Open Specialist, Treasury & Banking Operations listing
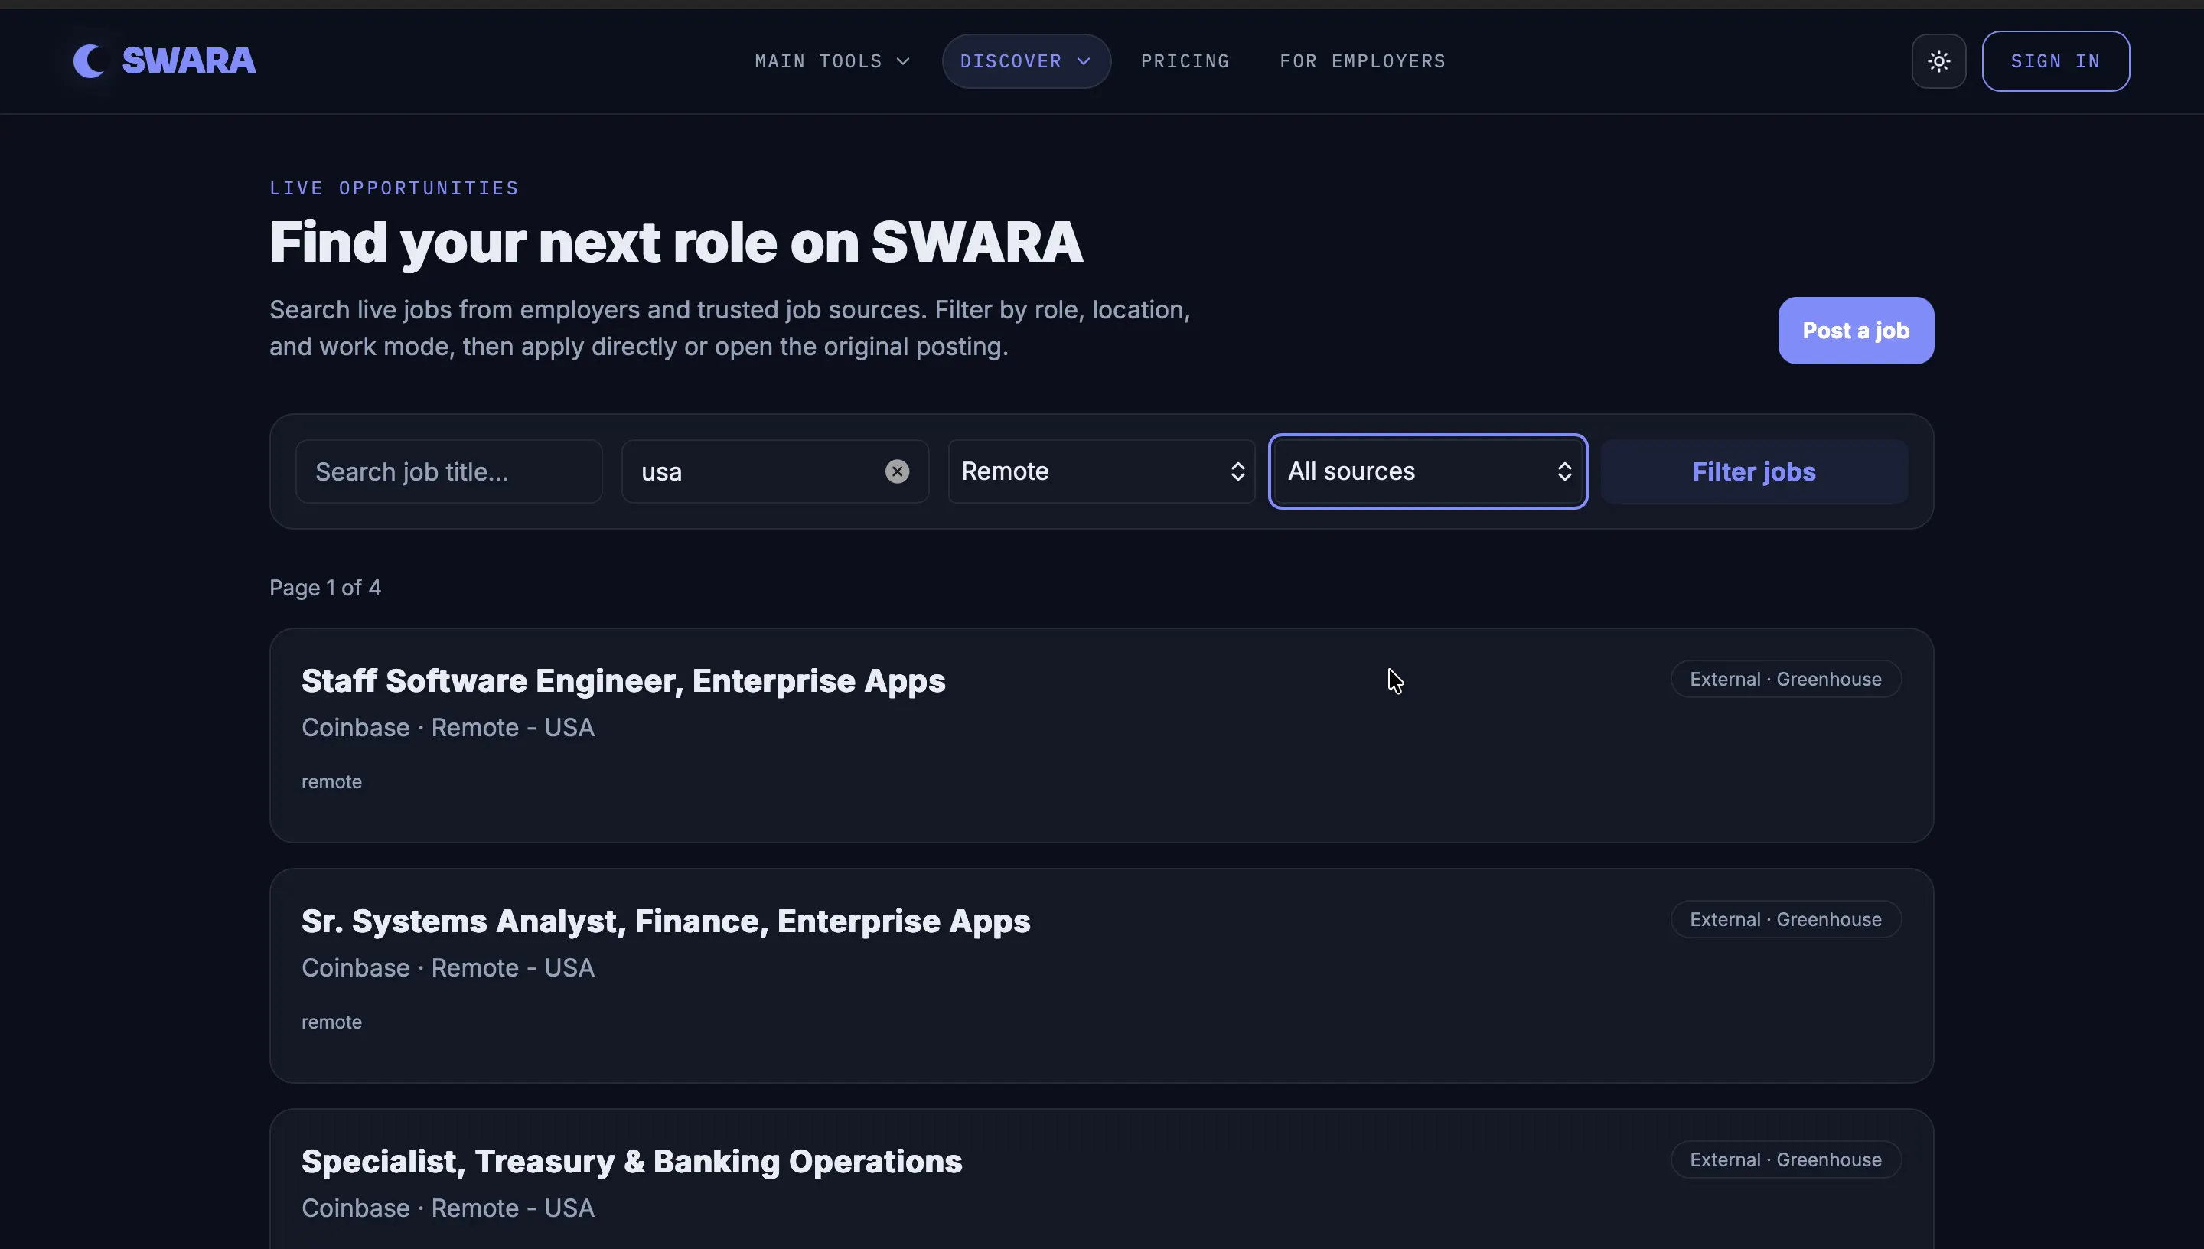Viewport: 2204px width, 1249px height. tap(632, 1162)
